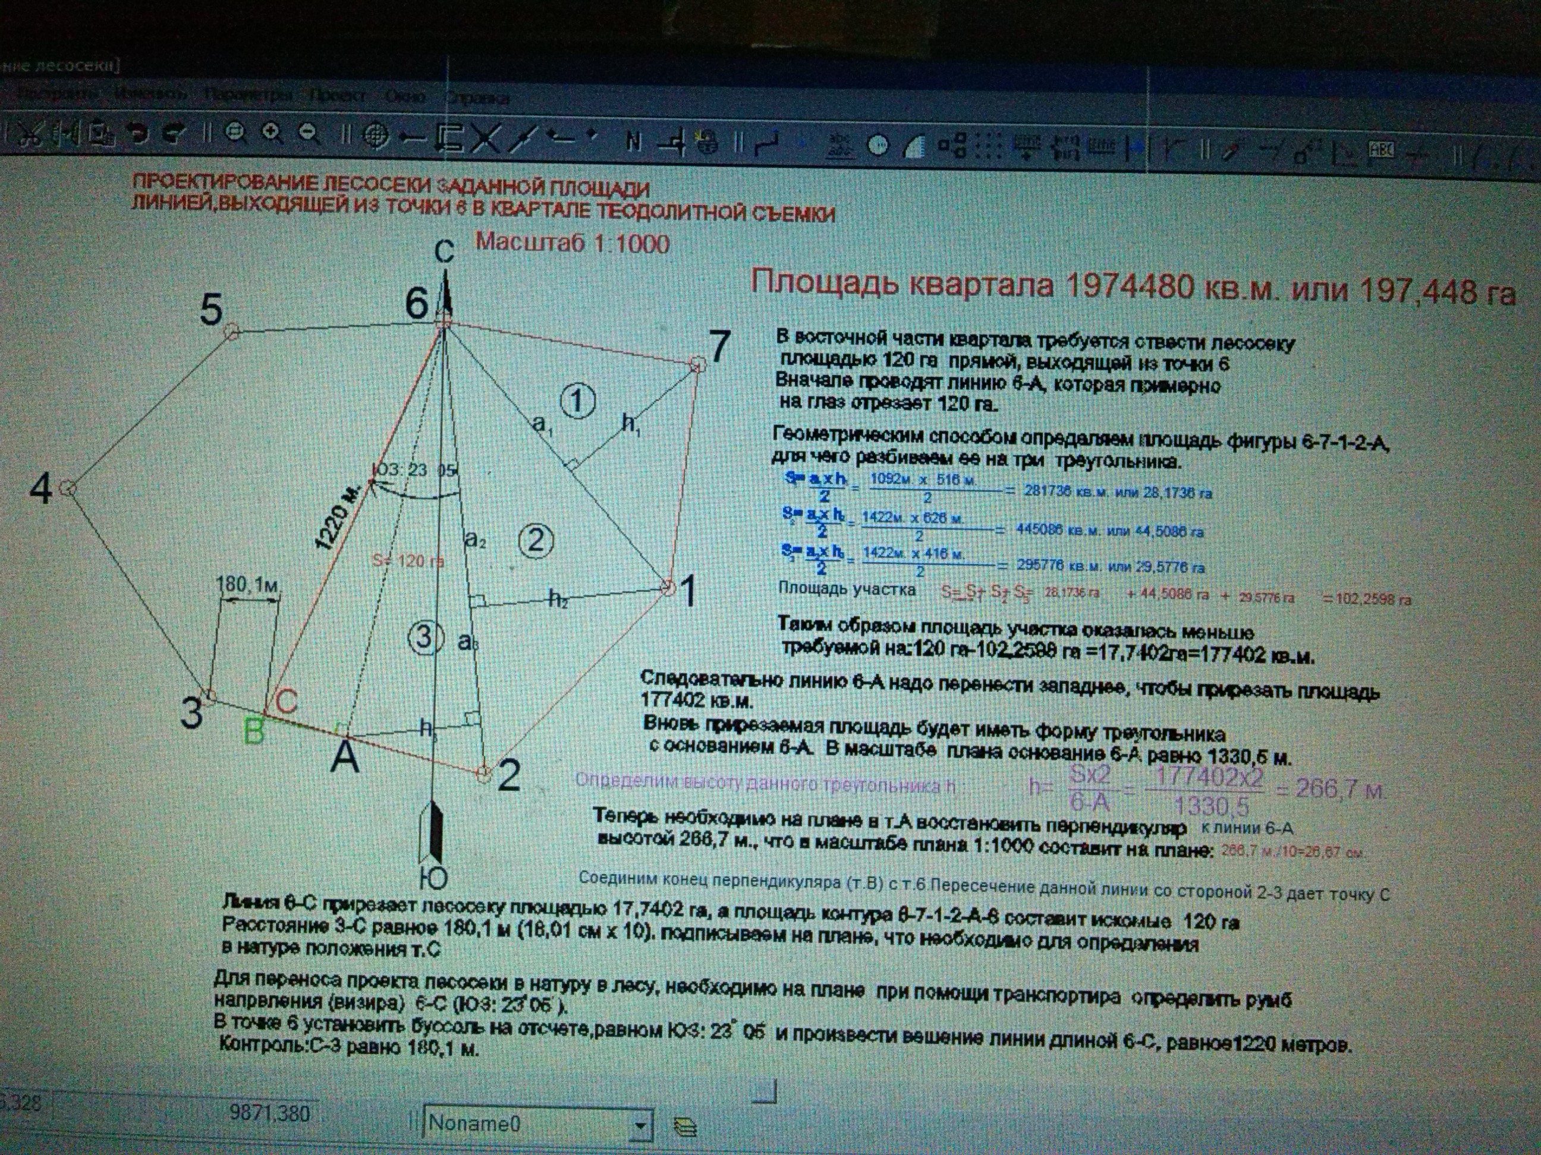This screenshot has width=1541, height=1155.
Task: Click vertex point 4 marker
Action: [68, 487]
